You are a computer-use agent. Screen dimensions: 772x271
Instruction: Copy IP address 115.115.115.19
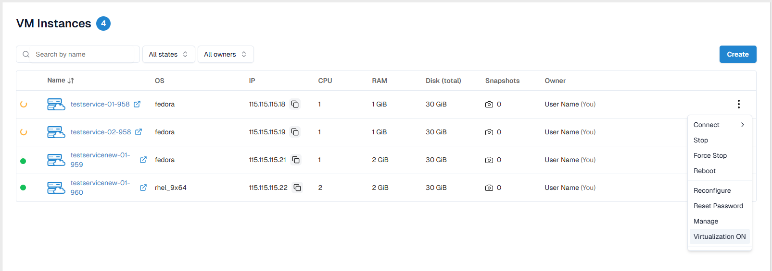[295, 132]
